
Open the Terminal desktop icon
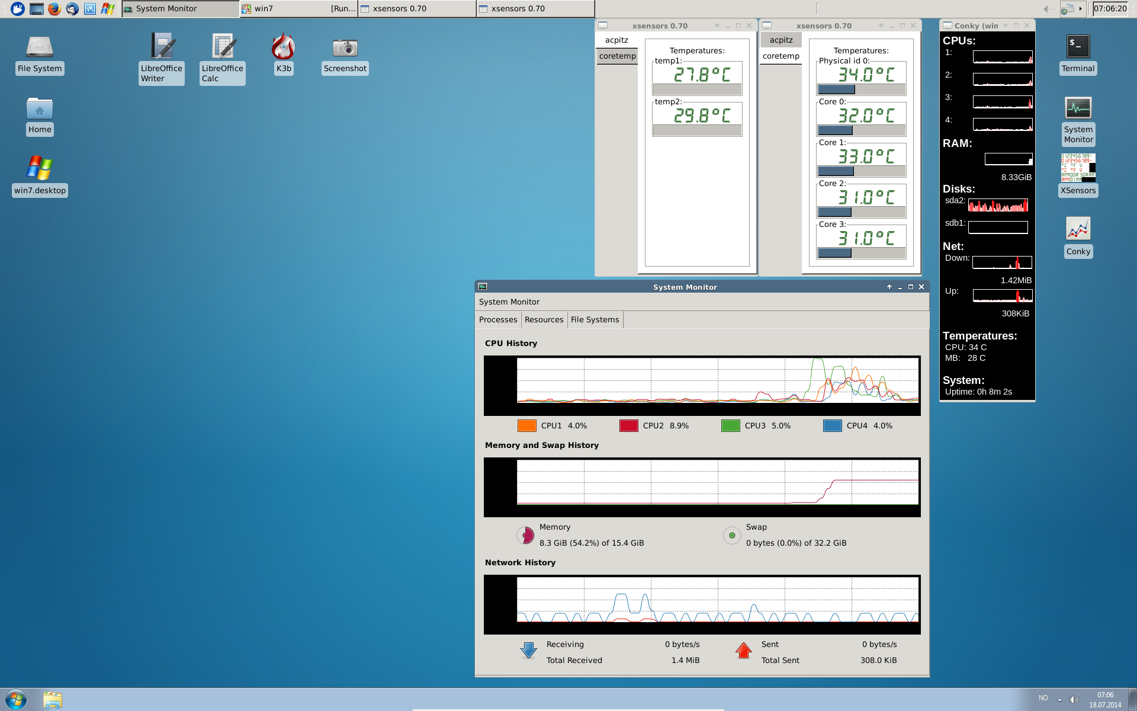[x=1078, y=46]
